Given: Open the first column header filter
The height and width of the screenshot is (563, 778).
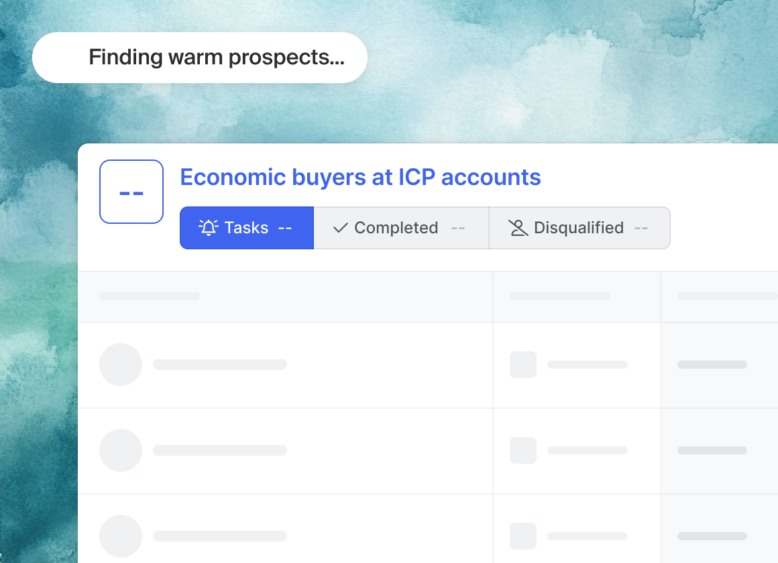Looking at the screenshot, I should click(149, 296).
